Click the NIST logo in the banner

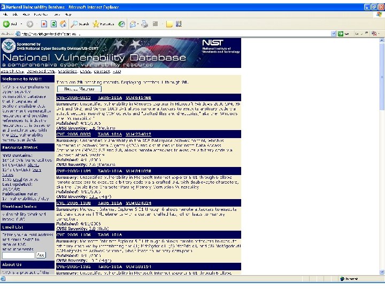click(x=213, y=42)
